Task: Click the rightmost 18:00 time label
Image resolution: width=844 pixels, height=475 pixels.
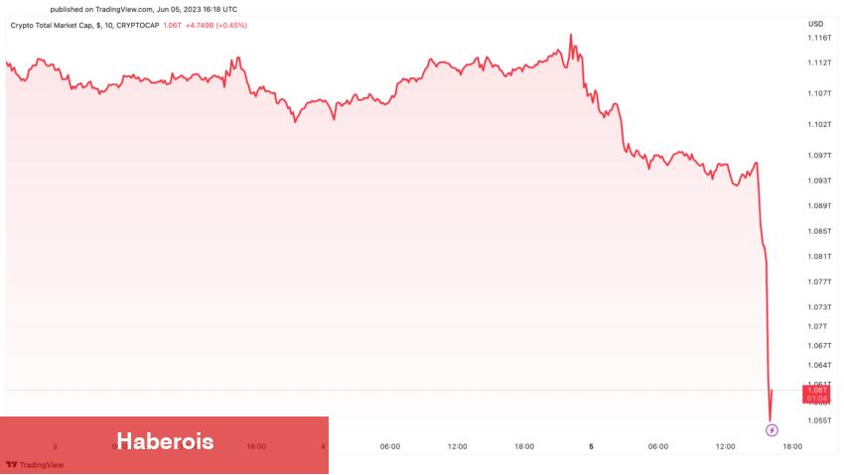Action: (x=792, y=446)
